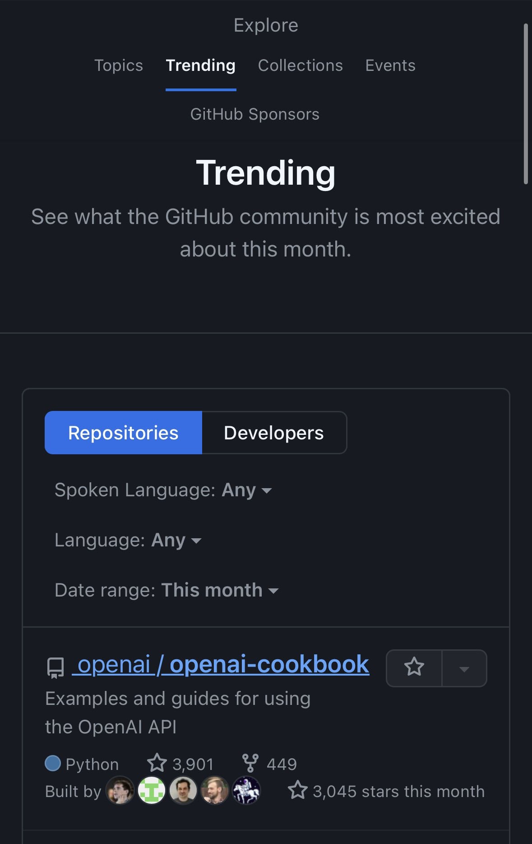Open the first contributor avatar in Built by
532x844 pixels.
(120, 790)
